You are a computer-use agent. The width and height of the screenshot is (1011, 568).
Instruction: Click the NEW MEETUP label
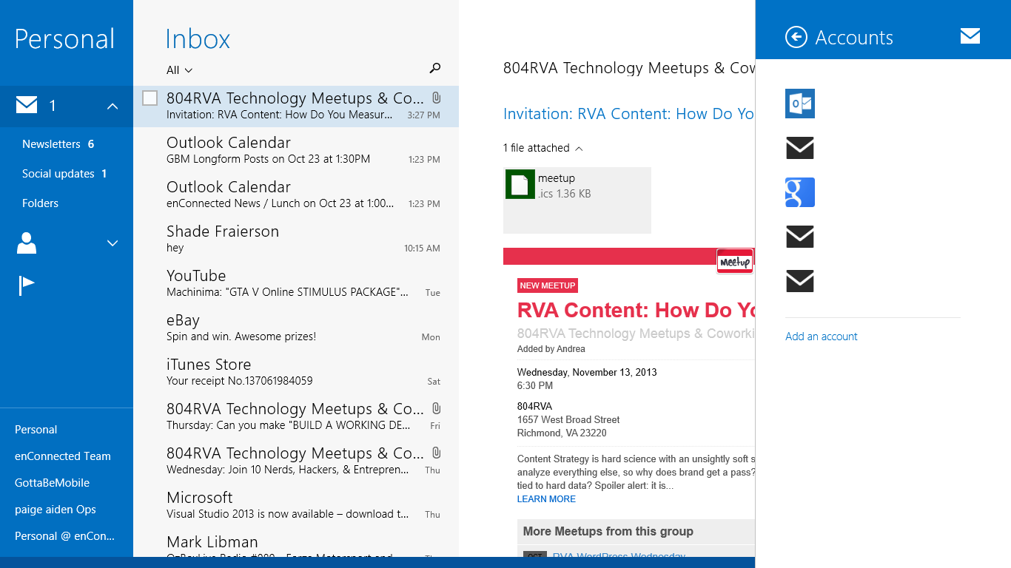click(548, 285)
